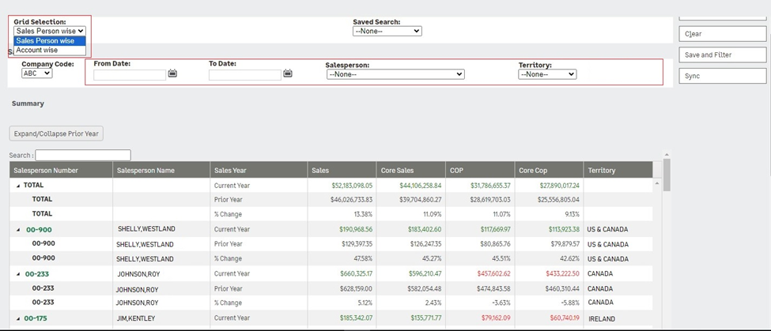Sort by Core Cop column header
This screenshot has height=331, width=771.
[550, 170]
